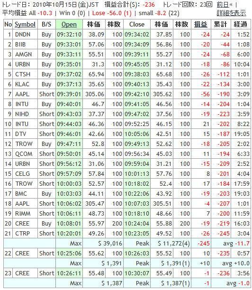
Task: Click the 経過 column header
Action: pos(240,24)
